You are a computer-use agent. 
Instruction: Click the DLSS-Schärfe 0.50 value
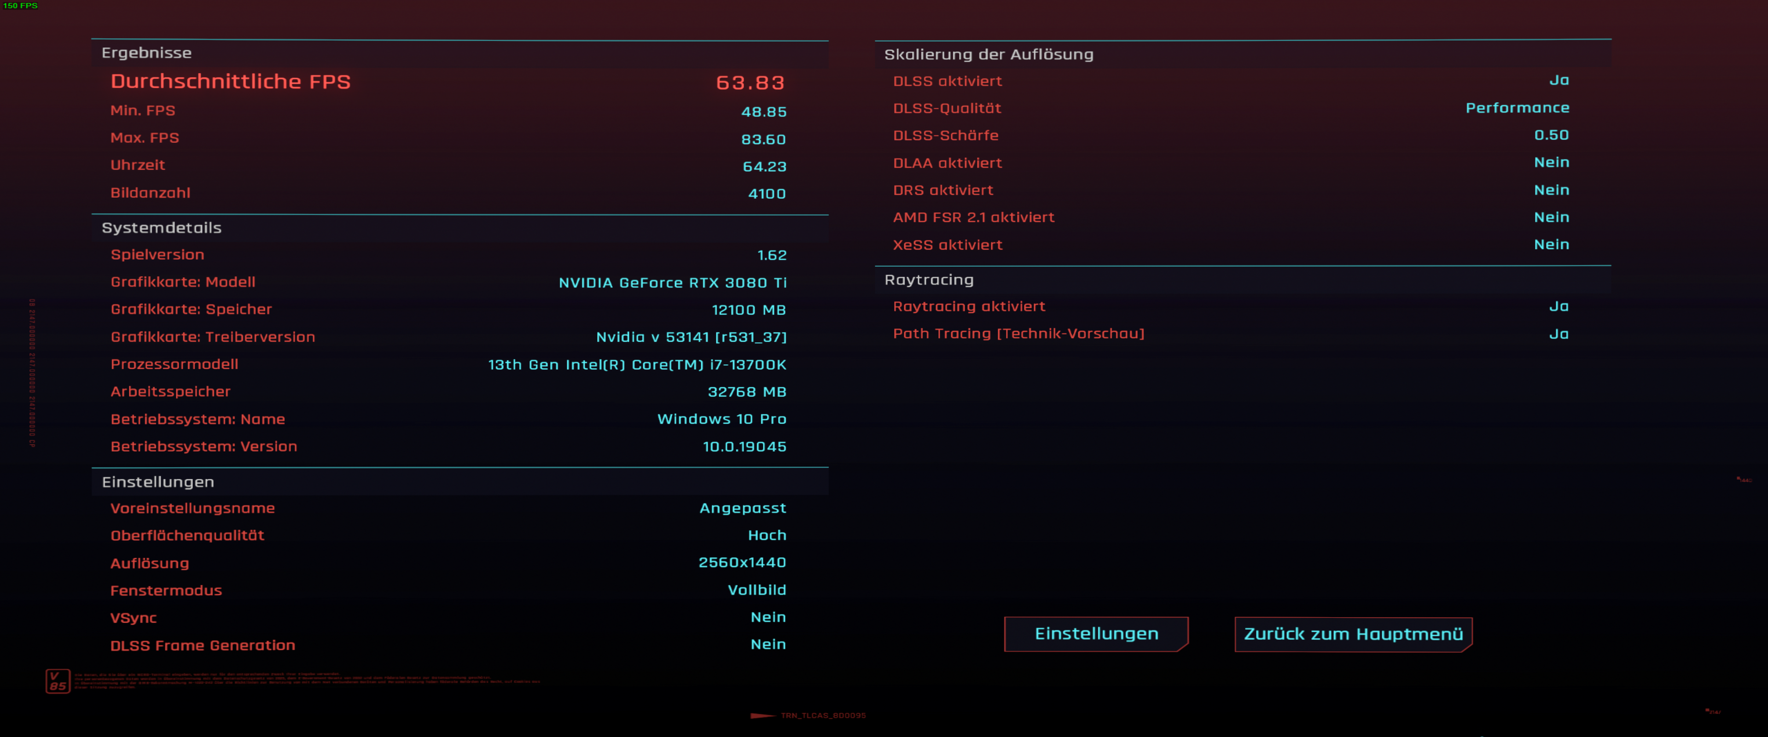point(1551,135)
